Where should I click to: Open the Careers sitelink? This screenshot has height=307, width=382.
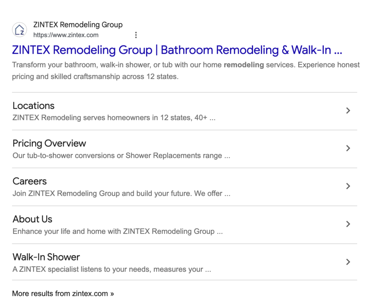pos(29,181)
